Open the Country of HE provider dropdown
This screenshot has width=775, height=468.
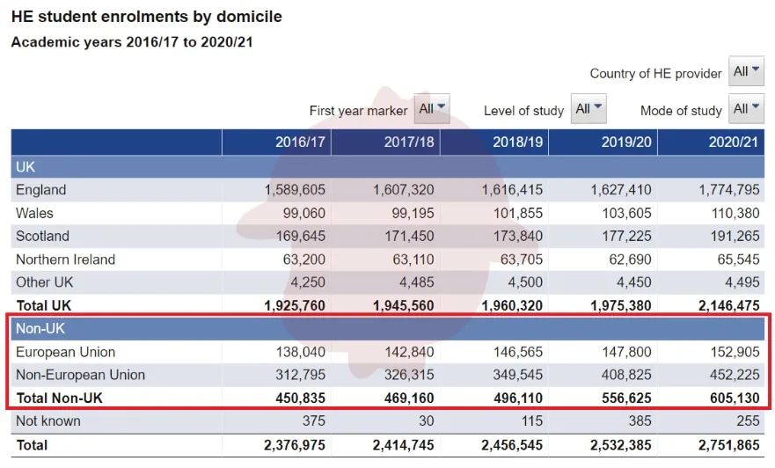click(x=746, y=72)
